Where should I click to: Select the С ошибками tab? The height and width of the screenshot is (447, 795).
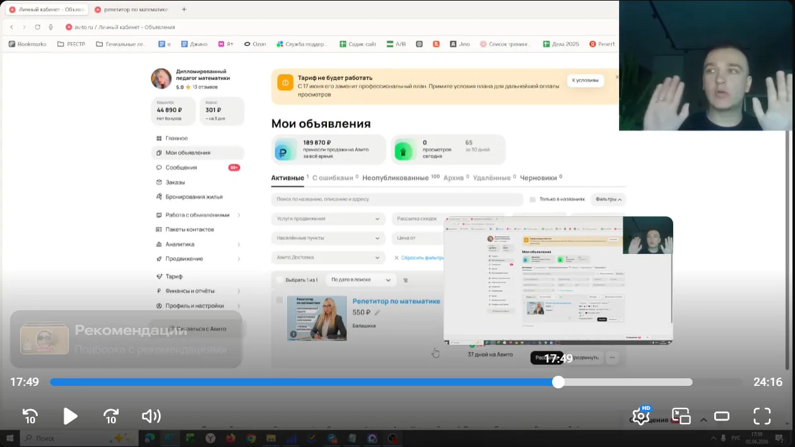tap(333, 178)
